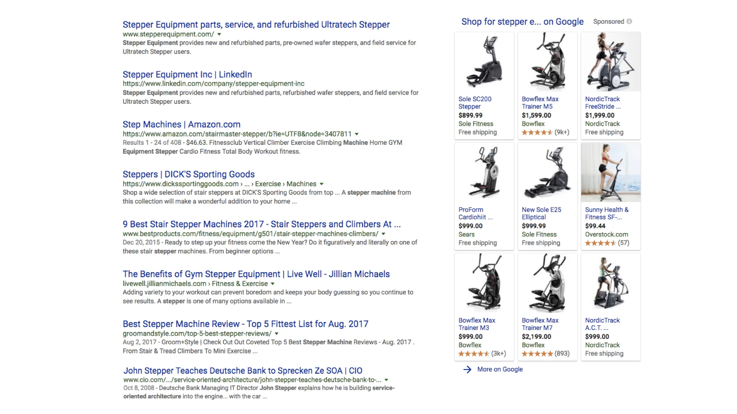Open Sunny Health & Fitness SF product title
Viewport: 737px width, 414px height.
pos(606,214)
